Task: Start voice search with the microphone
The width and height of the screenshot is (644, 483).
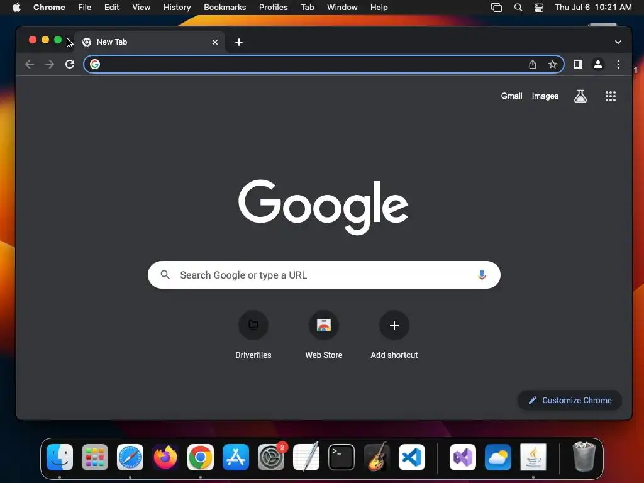Action: point(482,275)
